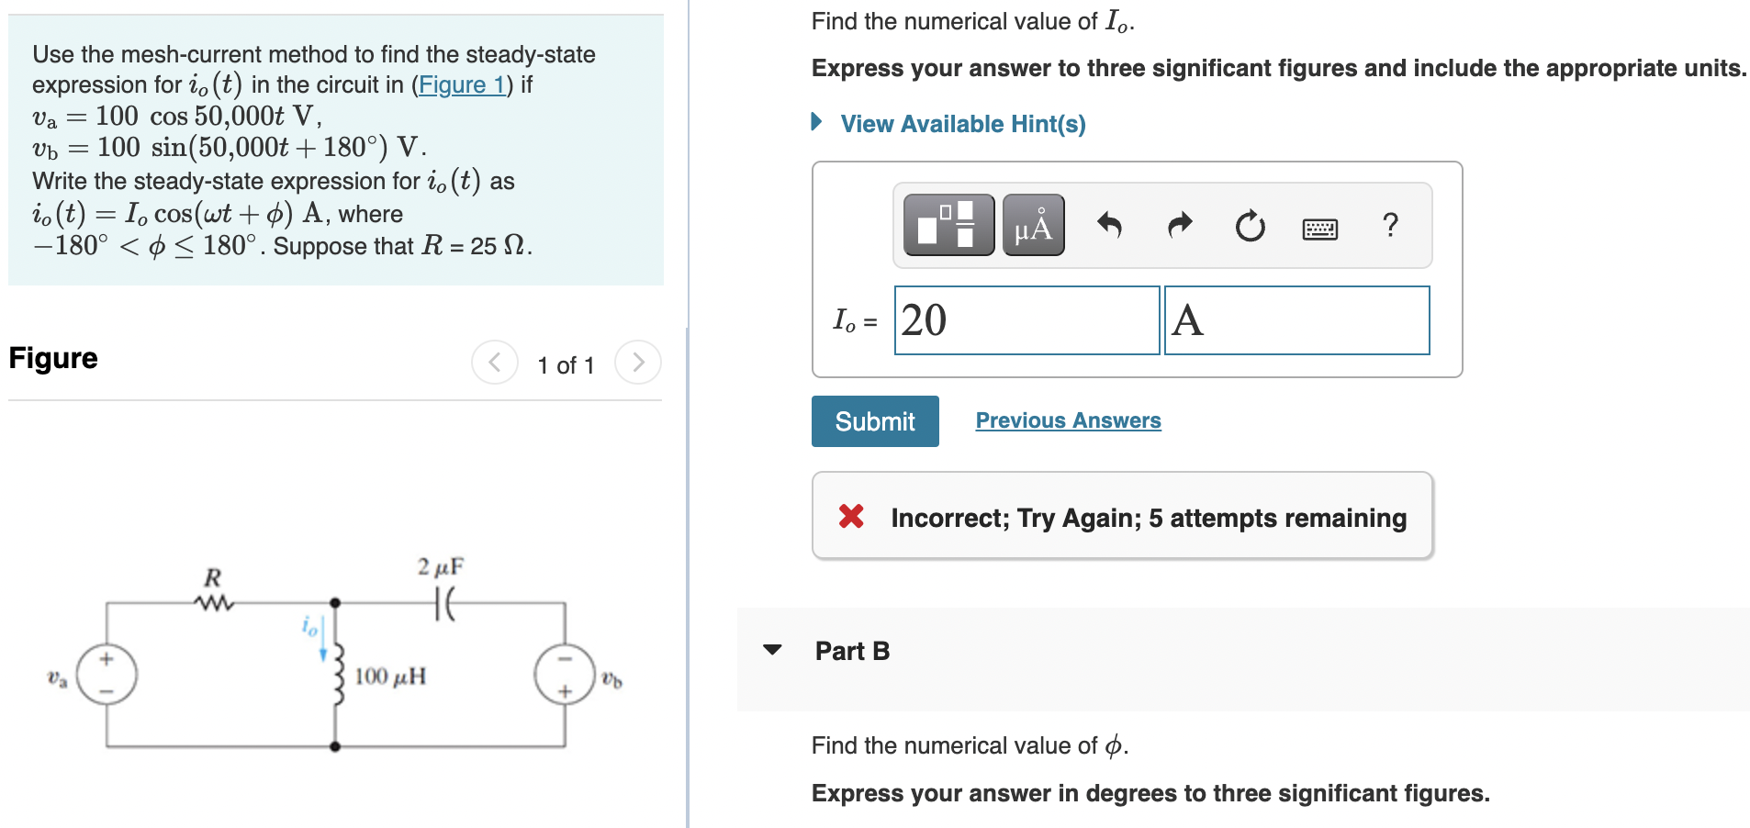Screen dimensions: 1750x828
Task: Click the Figure heading label
Action: (51, 358)
